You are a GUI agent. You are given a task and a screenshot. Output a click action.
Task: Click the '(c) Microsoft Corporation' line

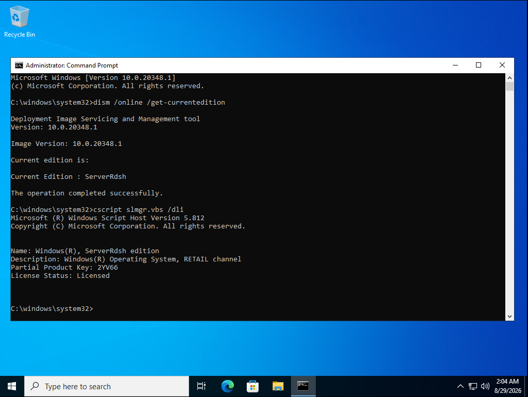click(x=108, y=86)
